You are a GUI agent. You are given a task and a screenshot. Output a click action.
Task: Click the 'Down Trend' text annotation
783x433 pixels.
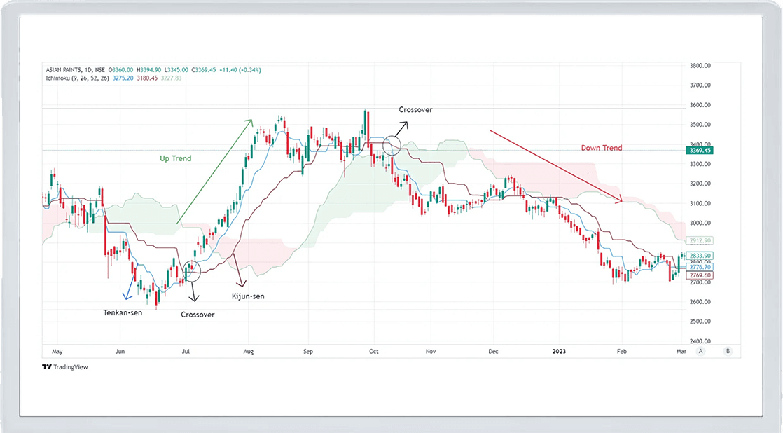point(601,148)
